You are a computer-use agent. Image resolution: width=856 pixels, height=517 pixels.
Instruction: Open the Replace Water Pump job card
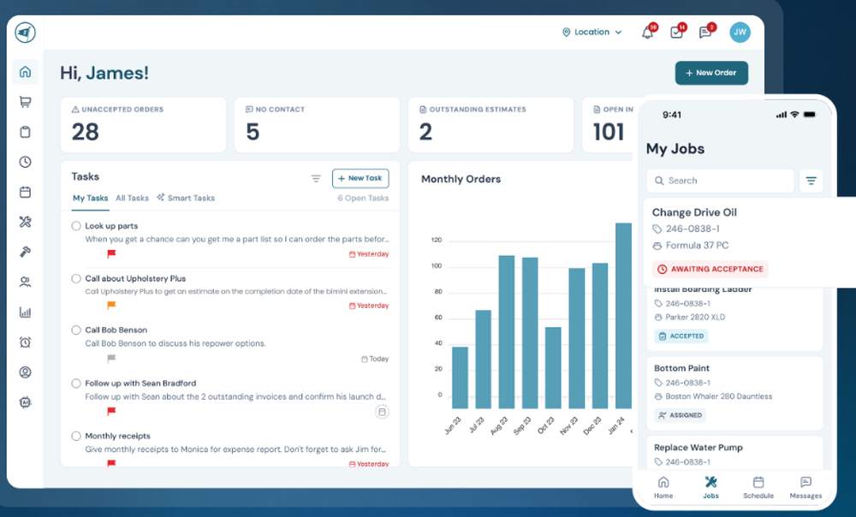(x=734, y=453)
